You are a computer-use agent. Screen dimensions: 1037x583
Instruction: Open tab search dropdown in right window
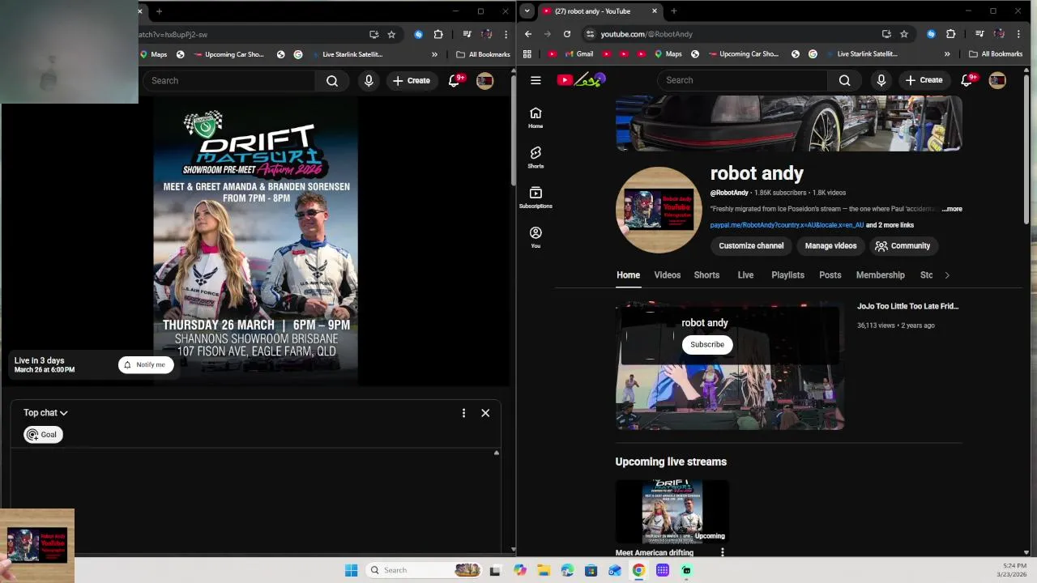point(527,11)
